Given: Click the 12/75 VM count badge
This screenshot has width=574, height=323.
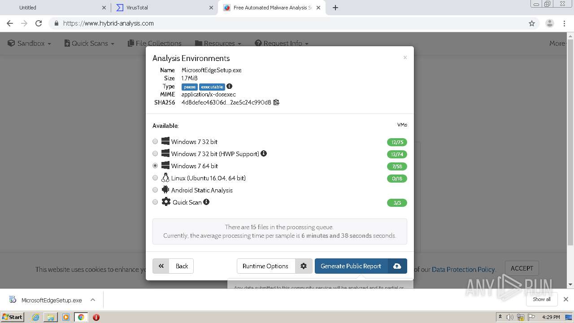Looking at the screenshot, I should coord(397,142).
